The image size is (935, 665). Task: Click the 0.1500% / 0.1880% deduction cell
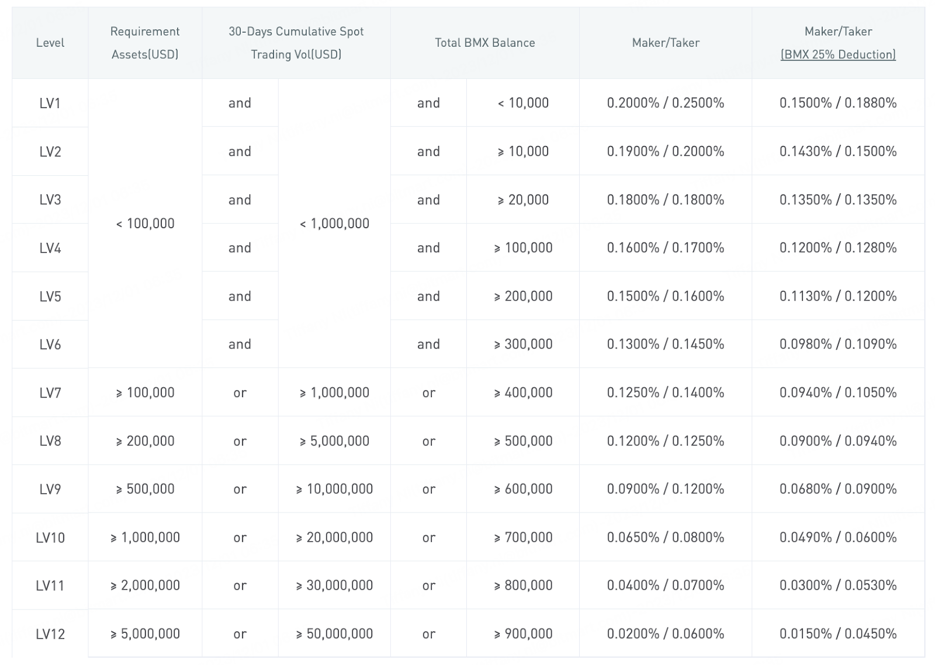(837, 103)
